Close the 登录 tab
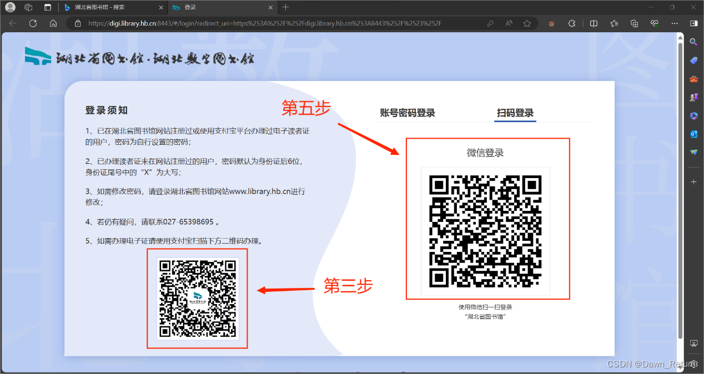 [270, 7]
